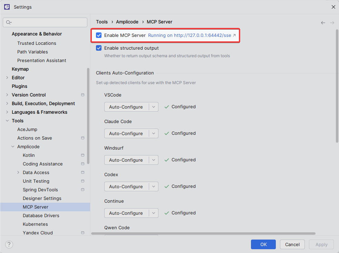Click the search magnifier icon in settings
This screenshot has height=253, width=339.
9,22
